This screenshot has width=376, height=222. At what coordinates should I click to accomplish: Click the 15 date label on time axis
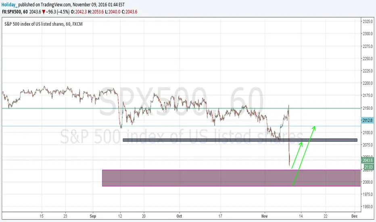pos(42,216)
